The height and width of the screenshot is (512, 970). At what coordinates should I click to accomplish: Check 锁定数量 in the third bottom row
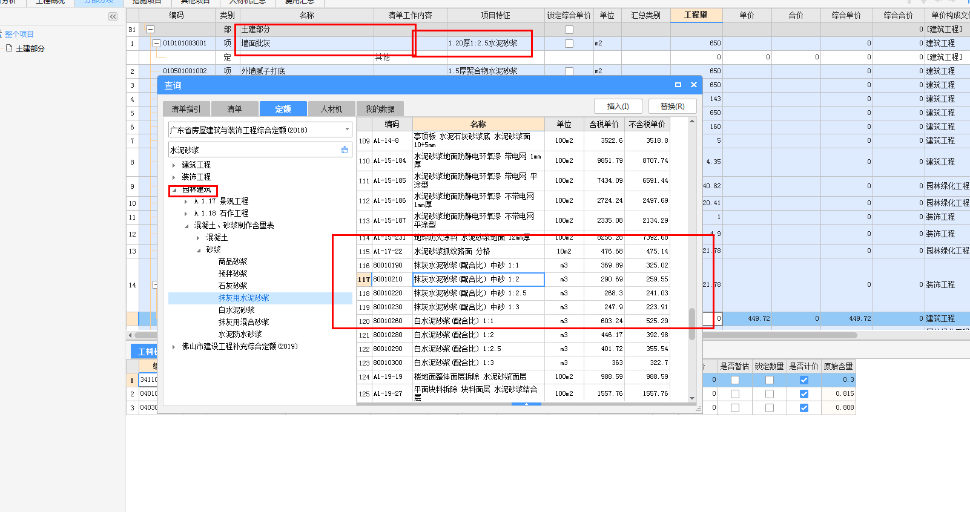coord(770,408)
